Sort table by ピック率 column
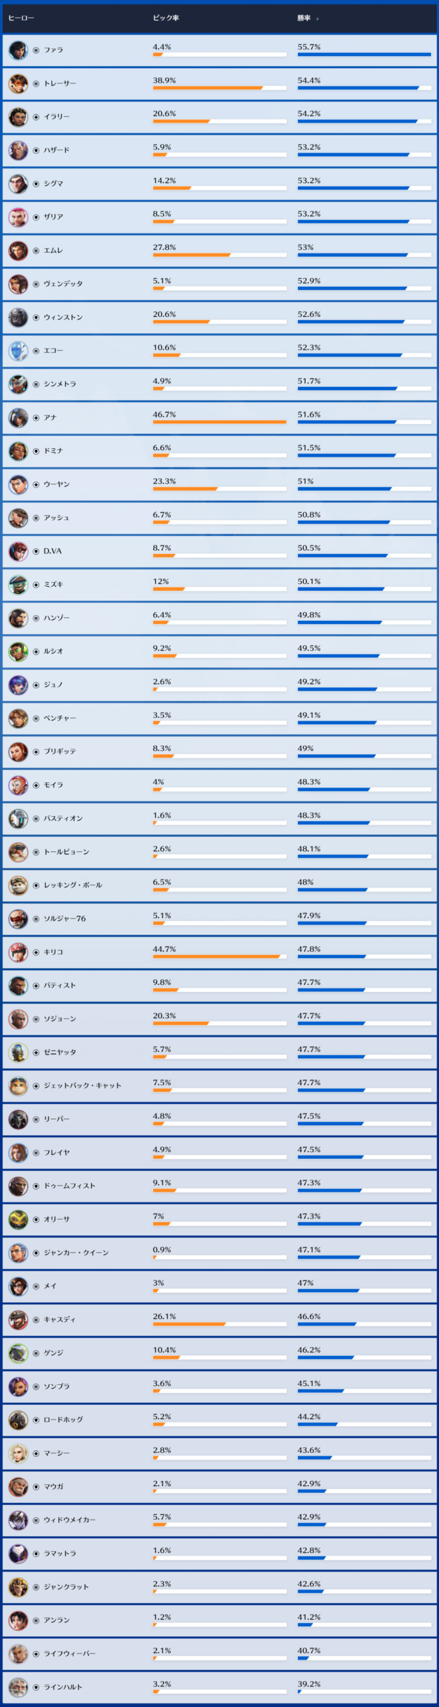The width and height of the screenshot is (439, 1707). click(166, 18)
